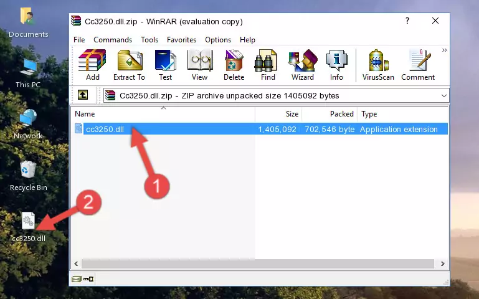Click the question mark help button

(407, 21)
